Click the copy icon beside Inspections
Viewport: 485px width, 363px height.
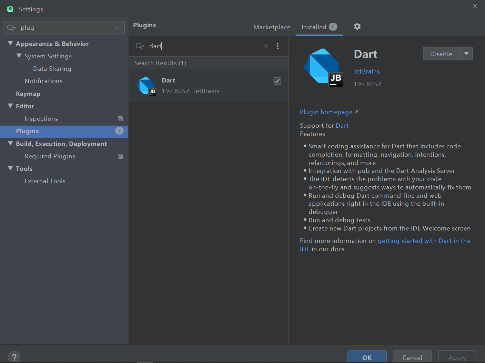tap(120, 119)
